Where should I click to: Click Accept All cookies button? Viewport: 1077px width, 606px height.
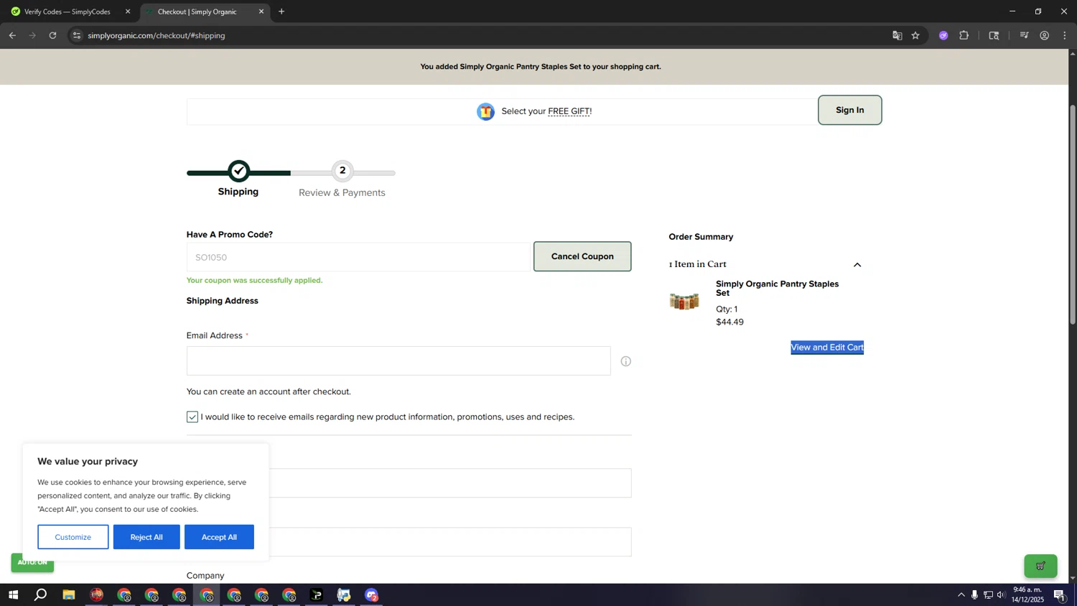[219, 537]
